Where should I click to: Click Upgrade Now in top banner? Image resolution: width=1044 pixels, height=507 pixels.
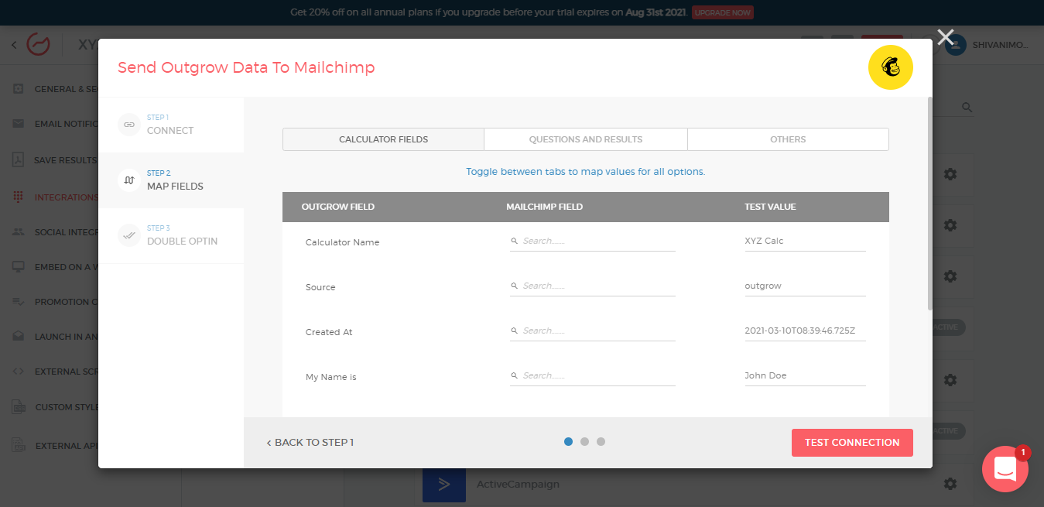click(x=722, y=13)
